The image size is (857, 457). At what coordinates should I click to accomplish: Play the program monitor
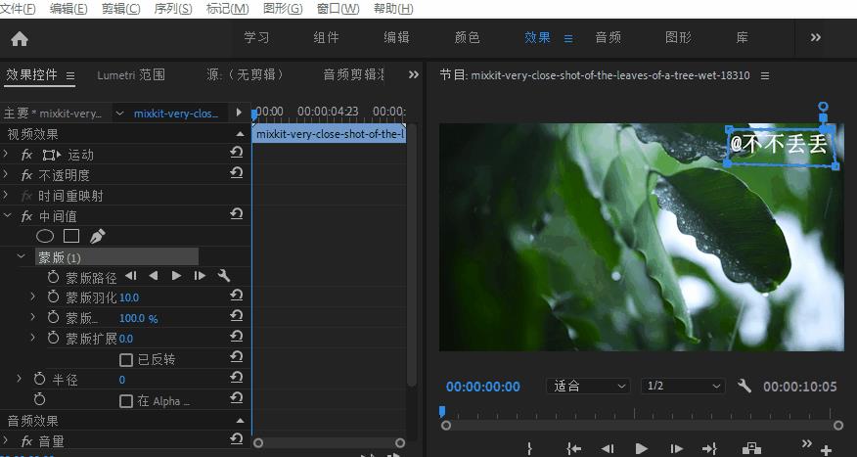pyautogui.click(x=642, y=449)
